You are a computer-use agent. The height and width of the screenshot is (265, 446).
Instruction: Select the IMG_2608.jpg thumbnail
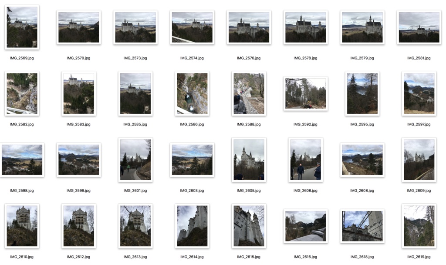tap(362, 160)
